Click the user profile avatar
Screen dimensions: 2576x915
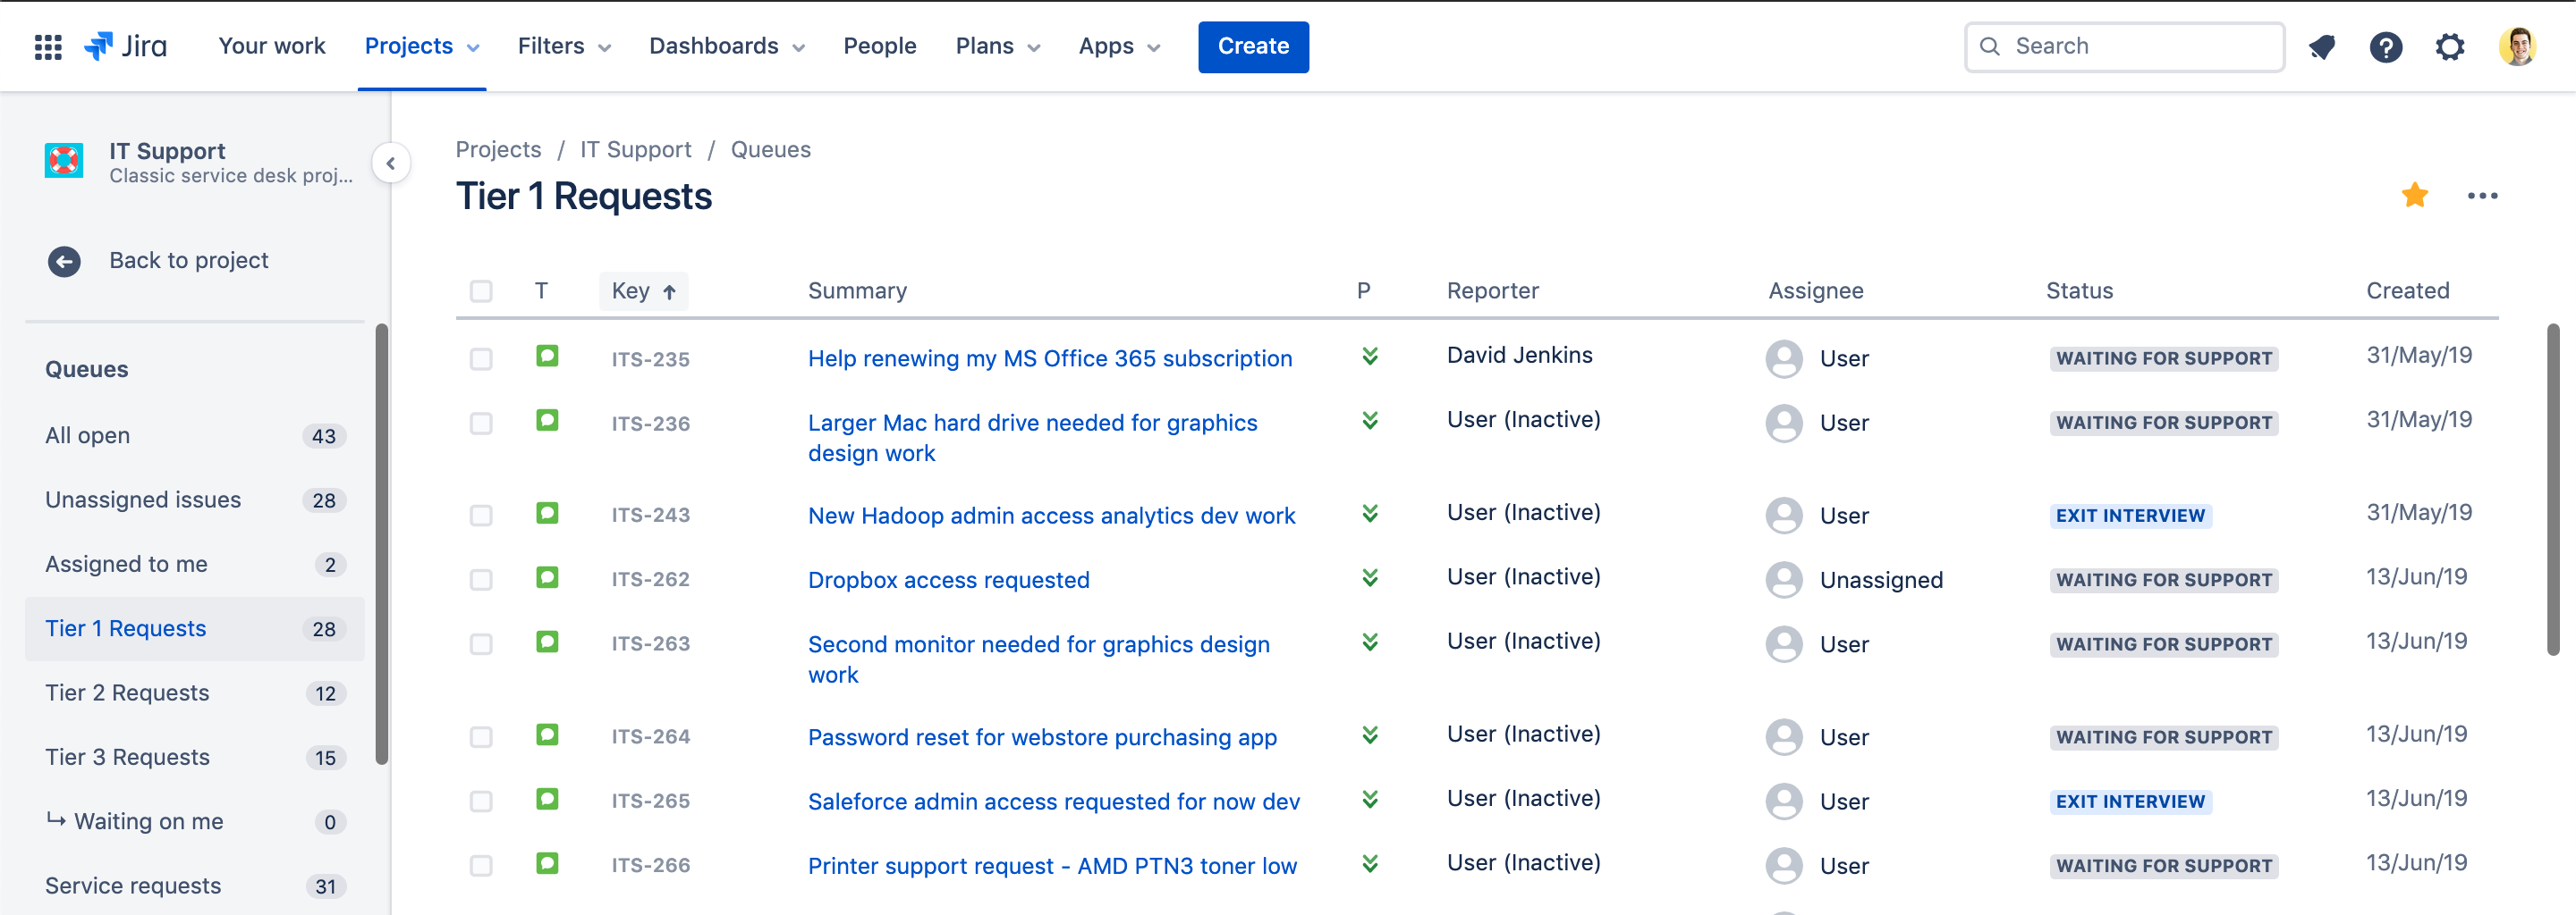[2517, 47]
